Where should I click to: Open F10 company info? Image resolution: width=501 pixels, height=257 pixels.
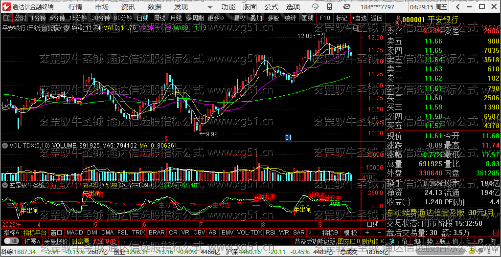pyautogui.click(x=325, y=18)
